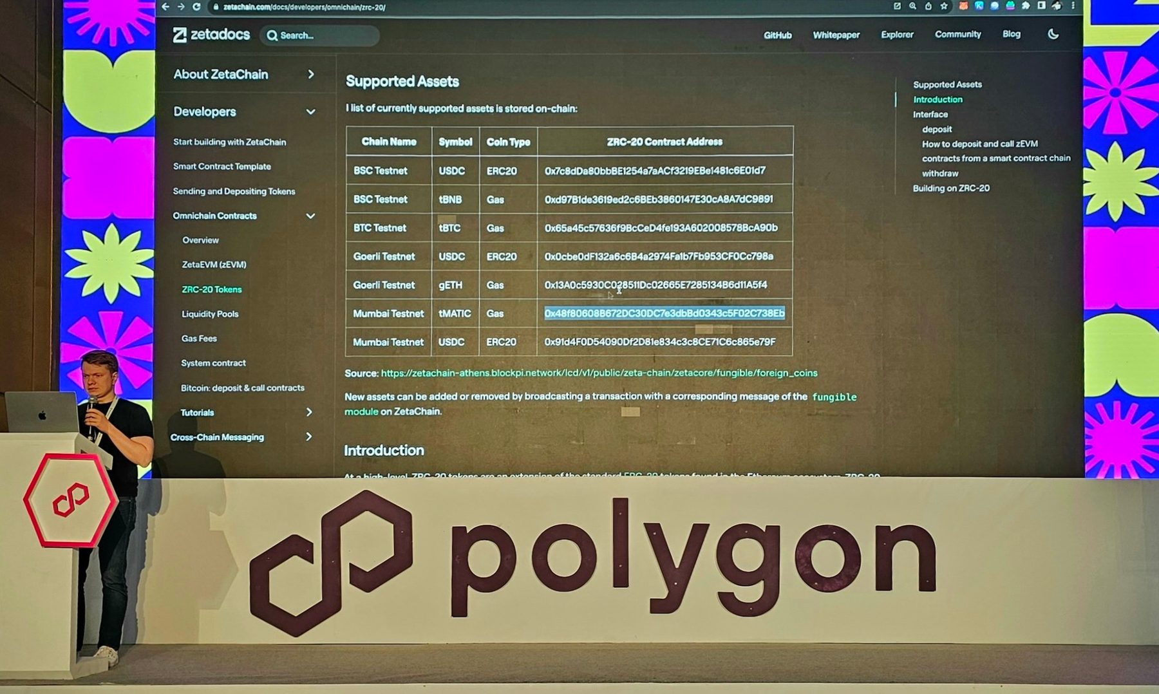Click the browser forward arrow

[181, 7]
